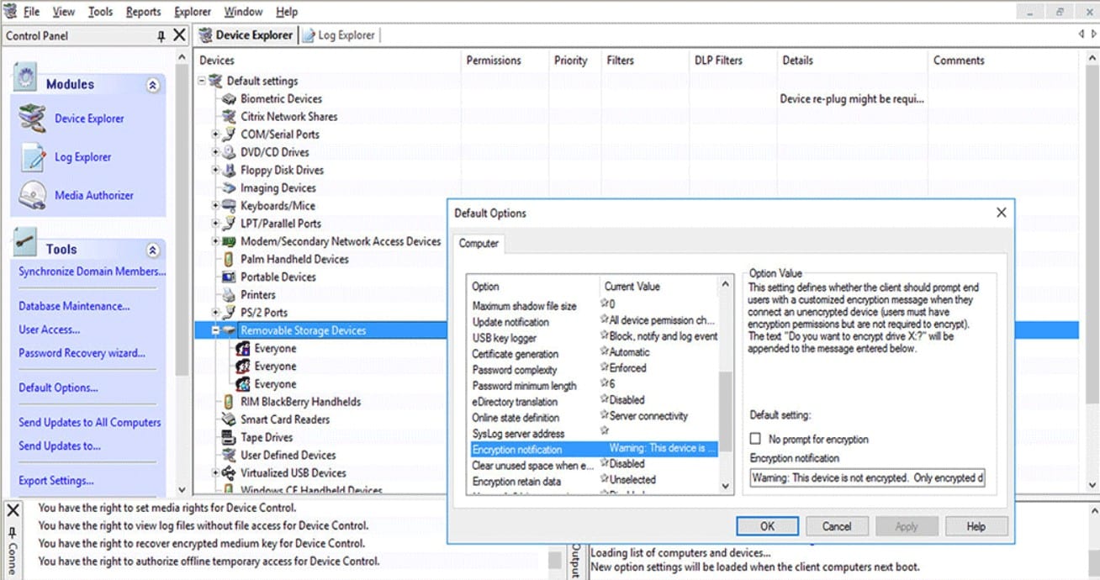Screen dimensions: 1100x580
Task: Select the USB key logger option row
Action: coord(593,338)
